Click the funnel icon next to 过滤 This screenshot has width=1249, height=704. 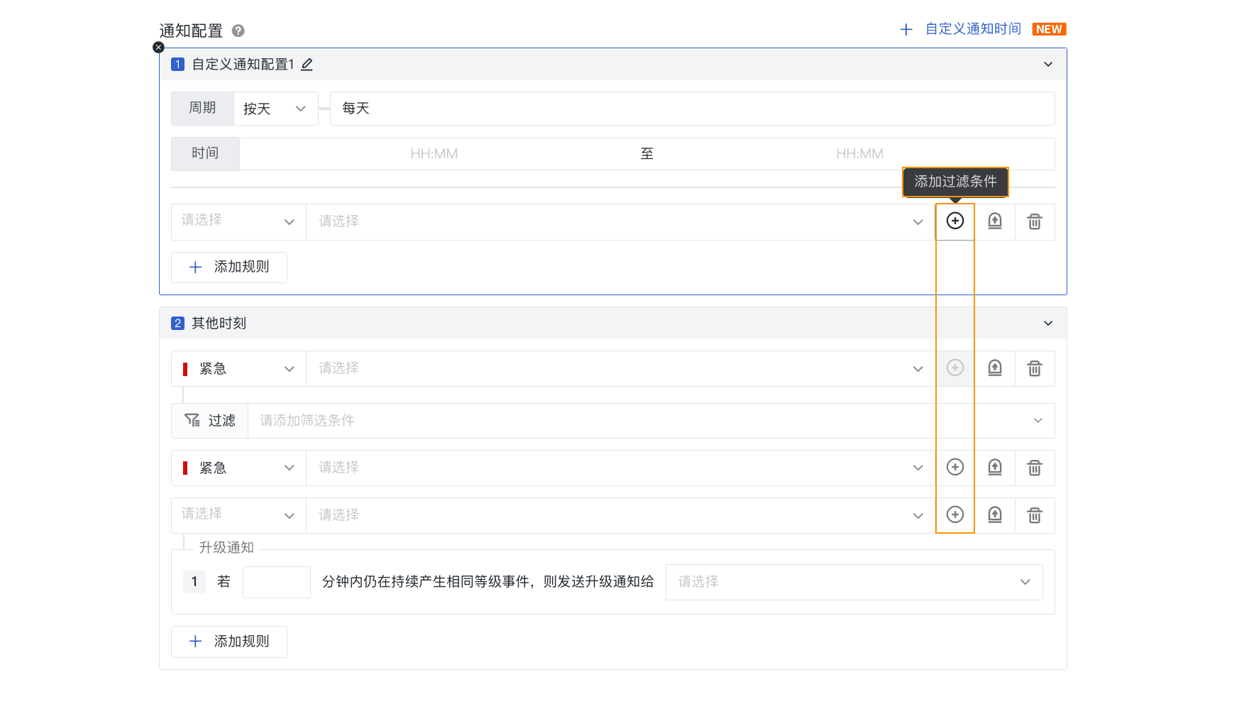pos(192,420)
